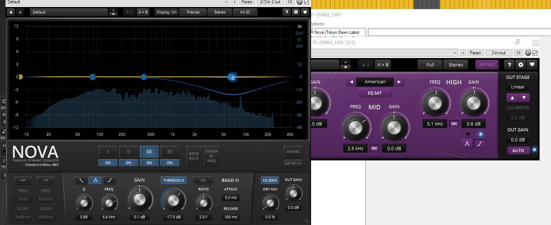551x225 pixels.
Task: Toggle band III ON switch
Action: pyautogui.click(x=149, y=163)
